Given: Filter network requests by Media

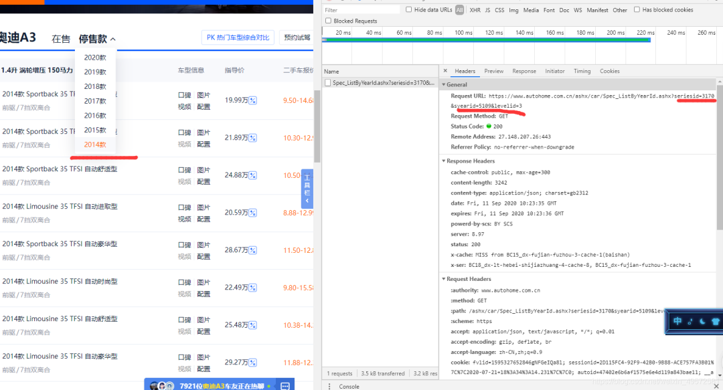Looking at the screenshot, I should [531, 10].
